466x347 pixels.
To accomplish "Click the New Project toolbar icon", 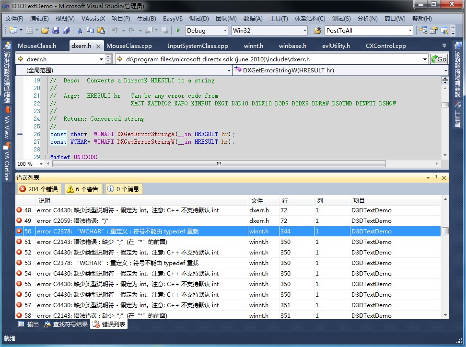I will click(x=13, y=30).
